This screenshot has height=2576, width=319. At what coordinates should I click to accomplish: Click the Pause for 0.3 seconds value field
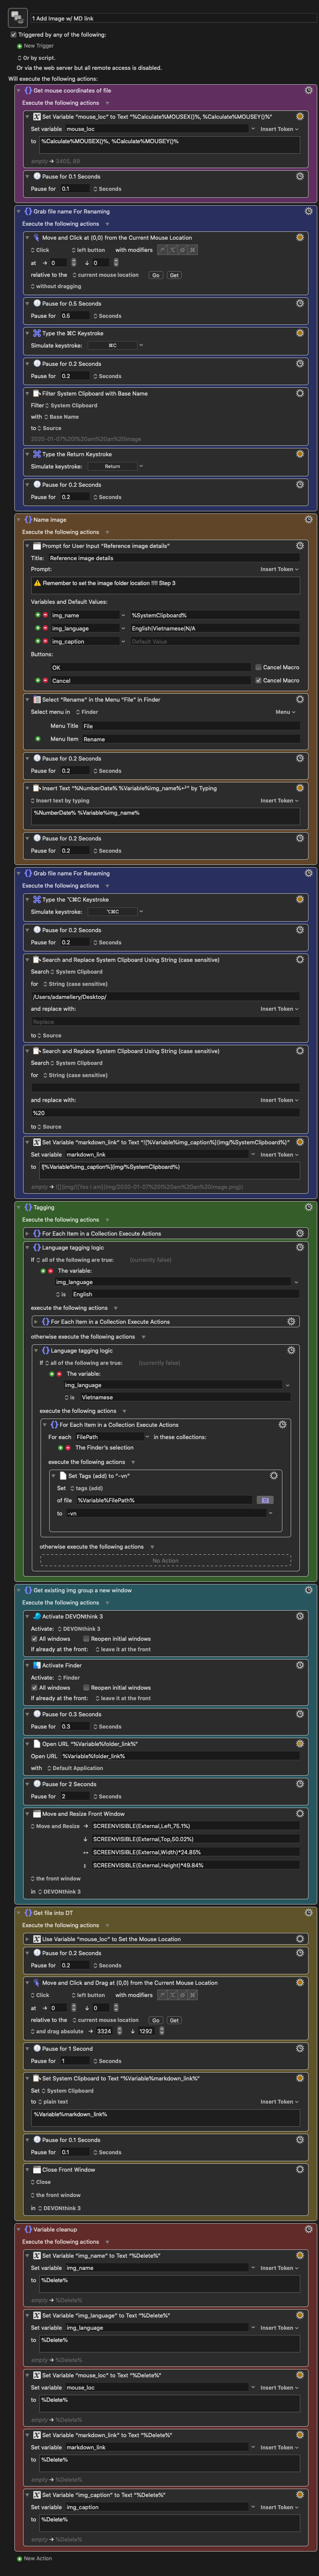point(75,1726)
